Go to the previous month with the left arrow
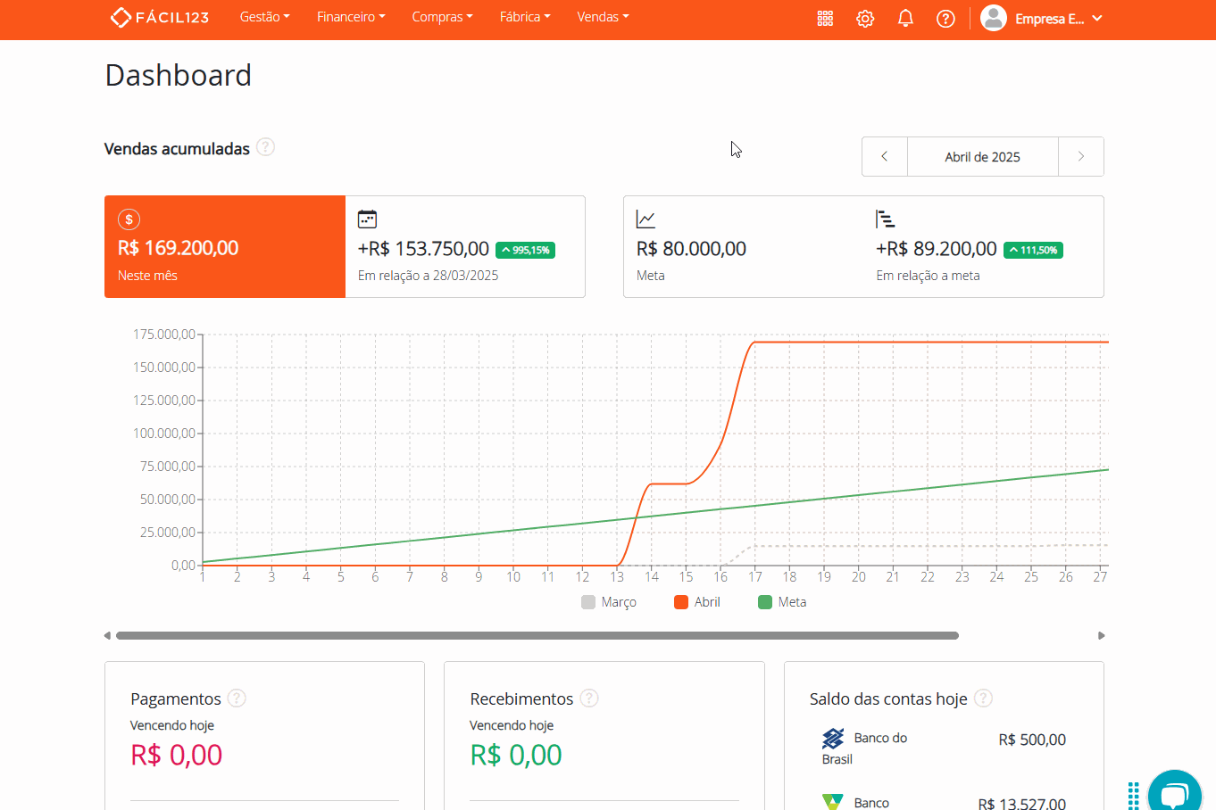Viewport: 1216px width, 810px height. click(x=884, y=156)
